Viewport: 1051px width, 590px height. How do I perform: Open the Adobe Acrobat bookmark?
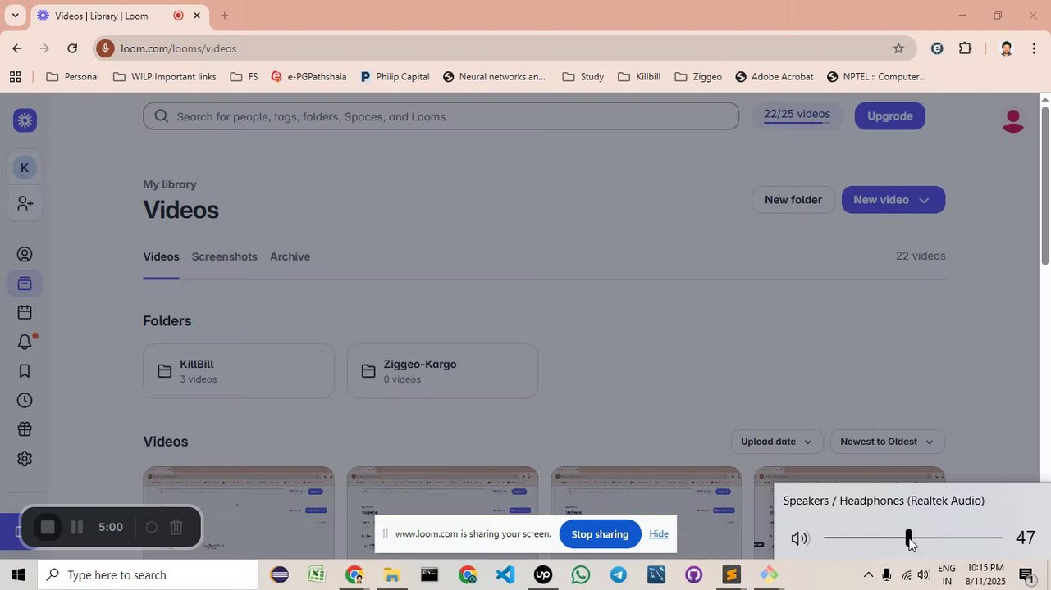[775, 77]
